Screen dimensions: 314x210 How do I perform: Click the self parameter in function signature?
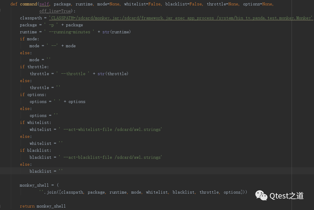coord(44,4)
